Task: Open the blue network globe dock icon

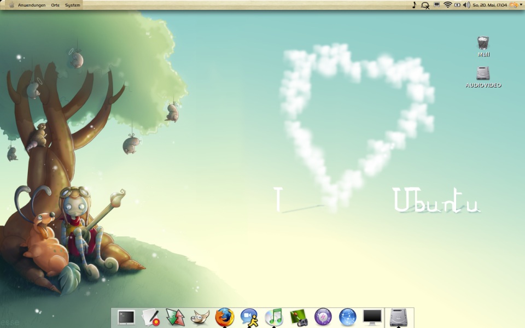Action: [348, 317]
